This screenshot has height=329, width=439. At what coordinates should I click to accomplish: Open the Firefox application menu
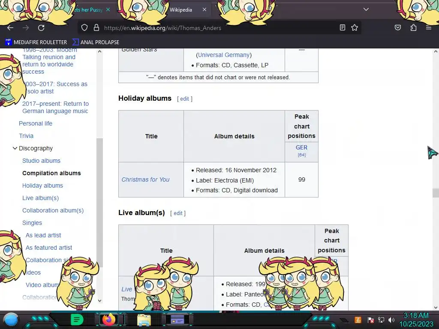tap(428, 27)
